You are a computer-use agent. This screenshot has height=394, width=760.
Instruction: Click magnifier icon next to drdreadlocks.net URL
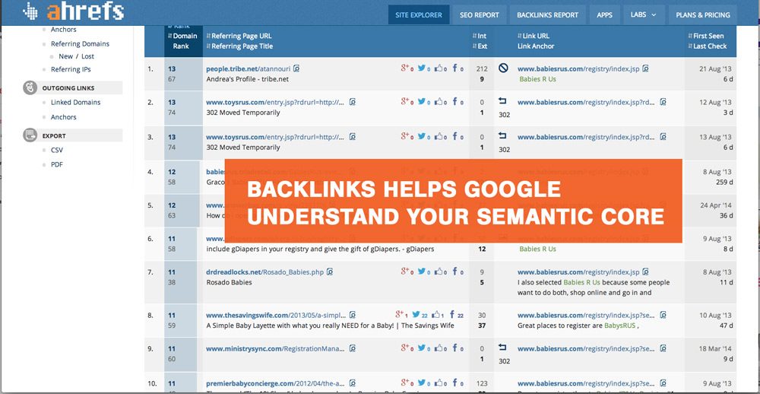tap(330, 272)
